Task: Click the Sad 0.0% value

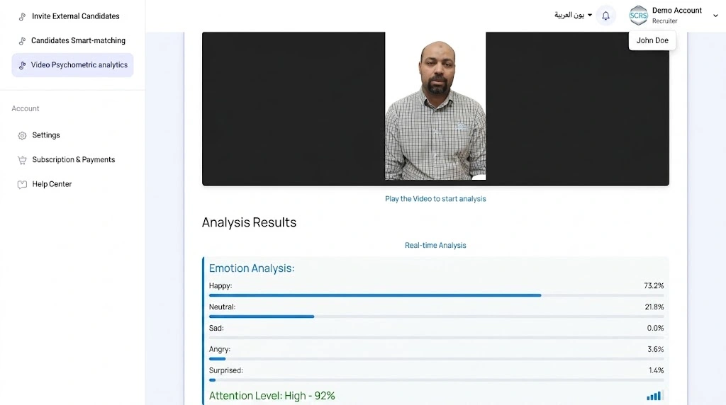Action: coord(655,329)
